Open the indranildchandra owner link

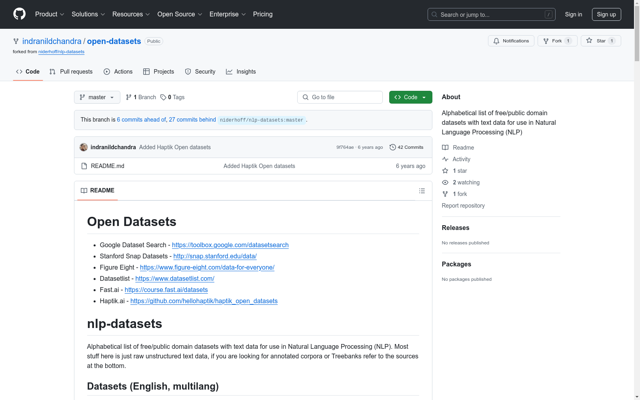(52, 41)
